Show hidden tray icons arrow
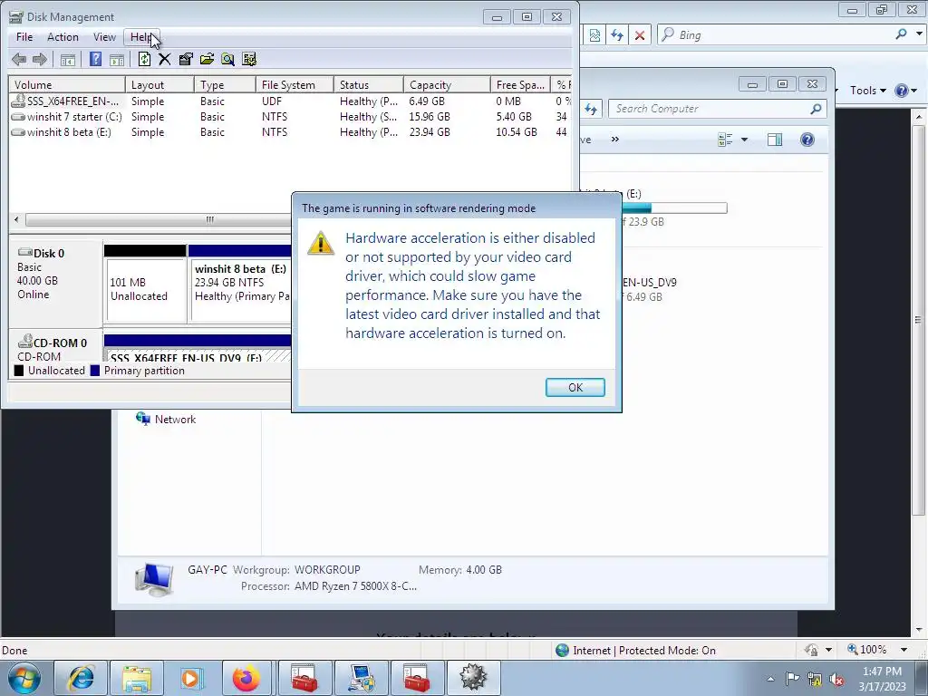 click(770, 679)
